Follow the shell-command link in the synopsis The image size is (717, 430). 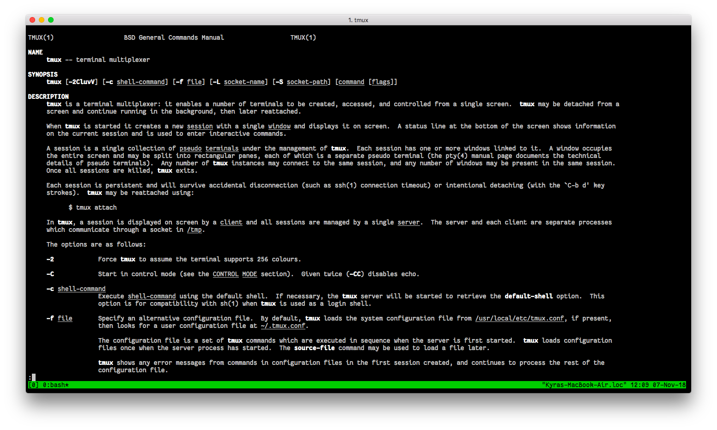(x=141, y=82)
